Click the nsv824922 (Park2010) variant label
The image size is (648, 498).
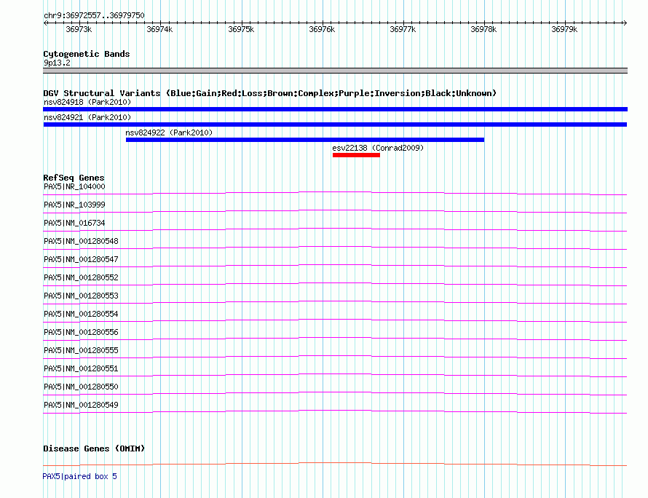[169, 133]
